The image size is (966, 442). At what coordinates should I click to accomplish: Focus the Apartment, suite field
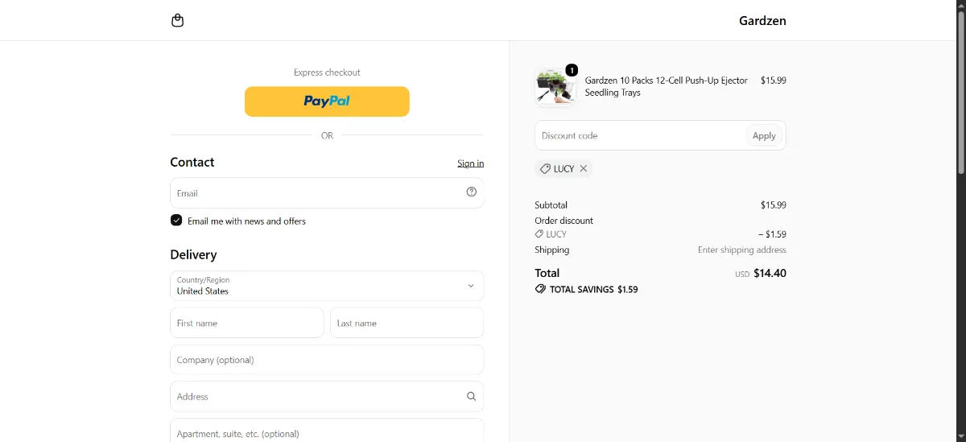click(x=327, y=430)
